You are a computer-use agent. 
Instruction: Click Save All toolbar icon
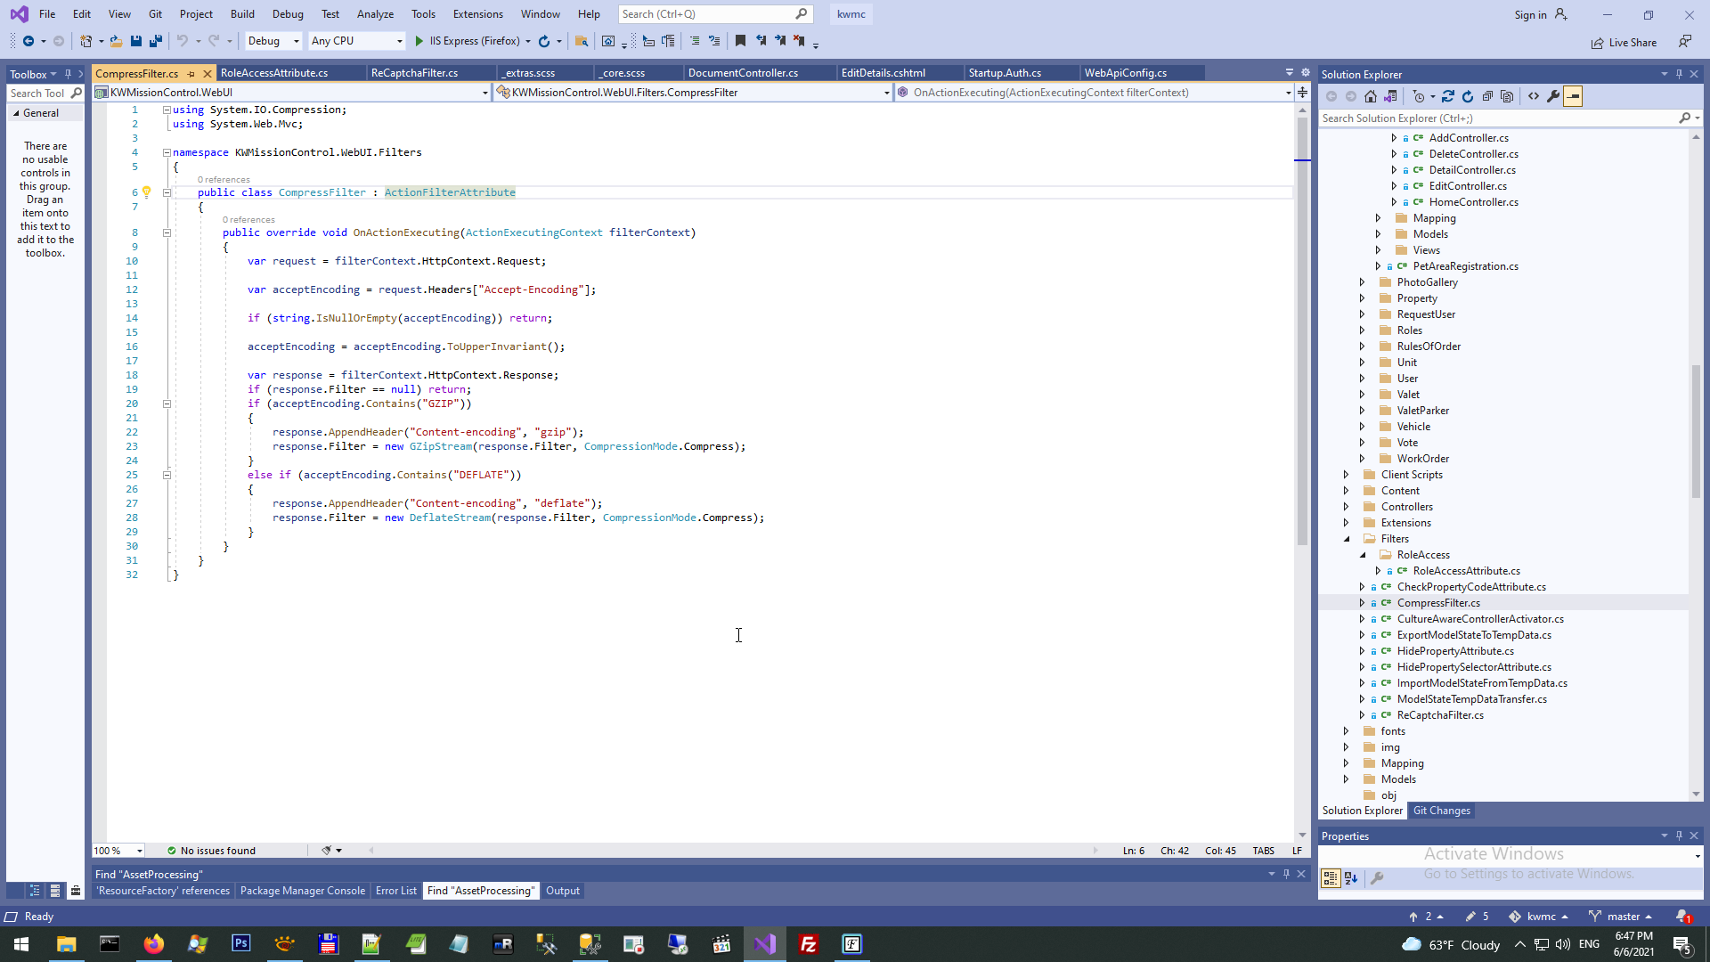[156, 41]
